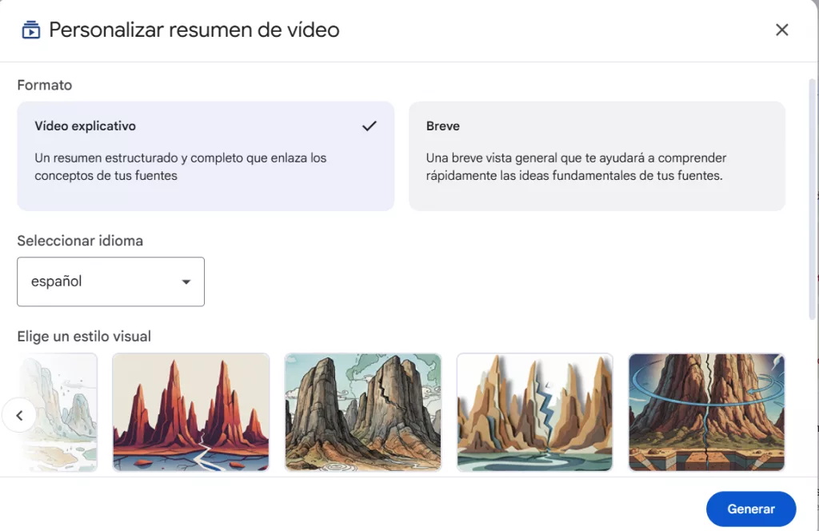The image size is (819, 531).
Task: Close the Personalizar resumen de vídeo dialog
Action: click(781, 30)
